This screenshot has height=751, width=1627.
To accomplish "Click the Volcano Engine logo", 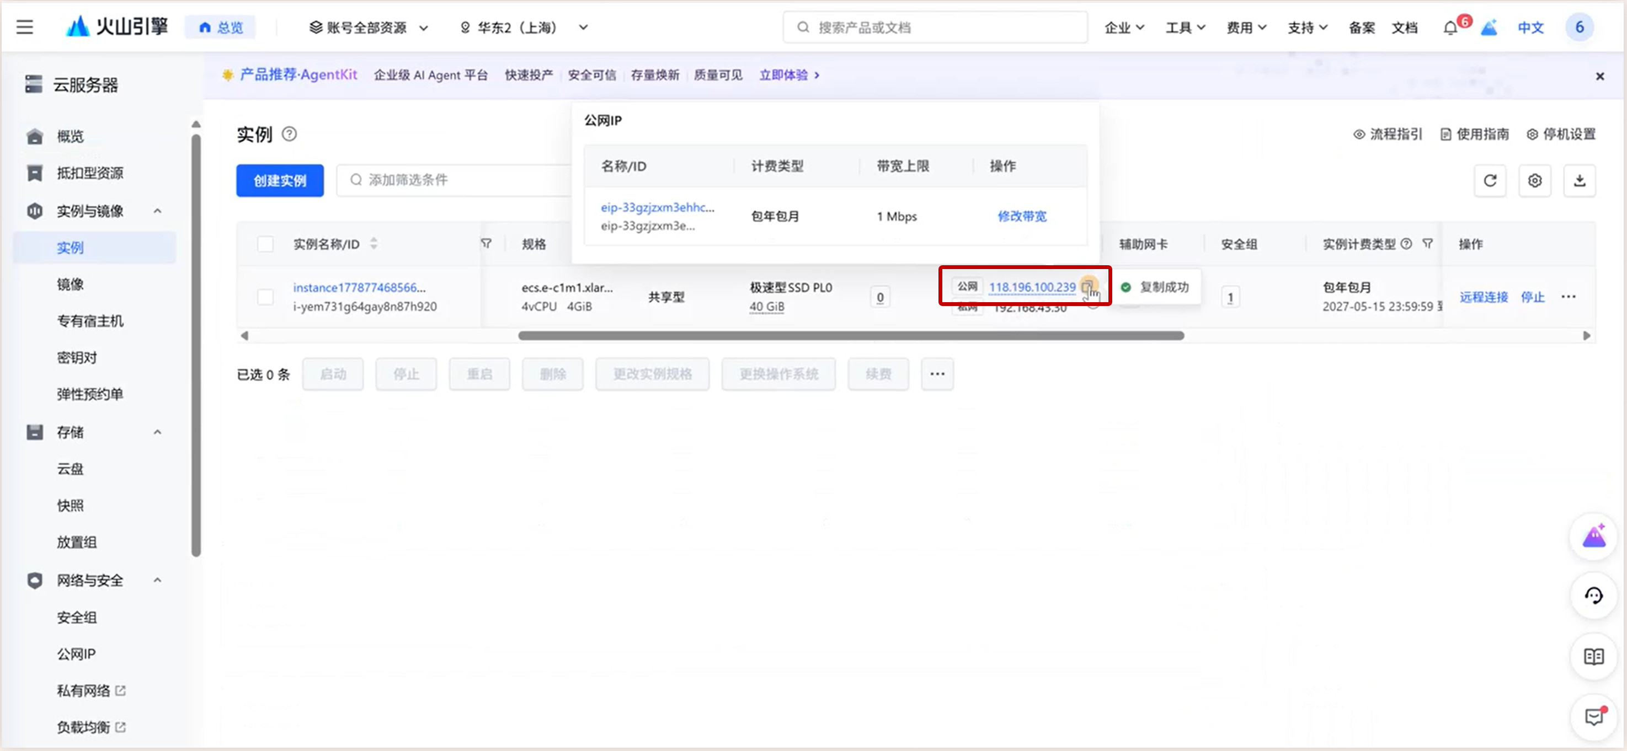I will click(x=117, y=26).
